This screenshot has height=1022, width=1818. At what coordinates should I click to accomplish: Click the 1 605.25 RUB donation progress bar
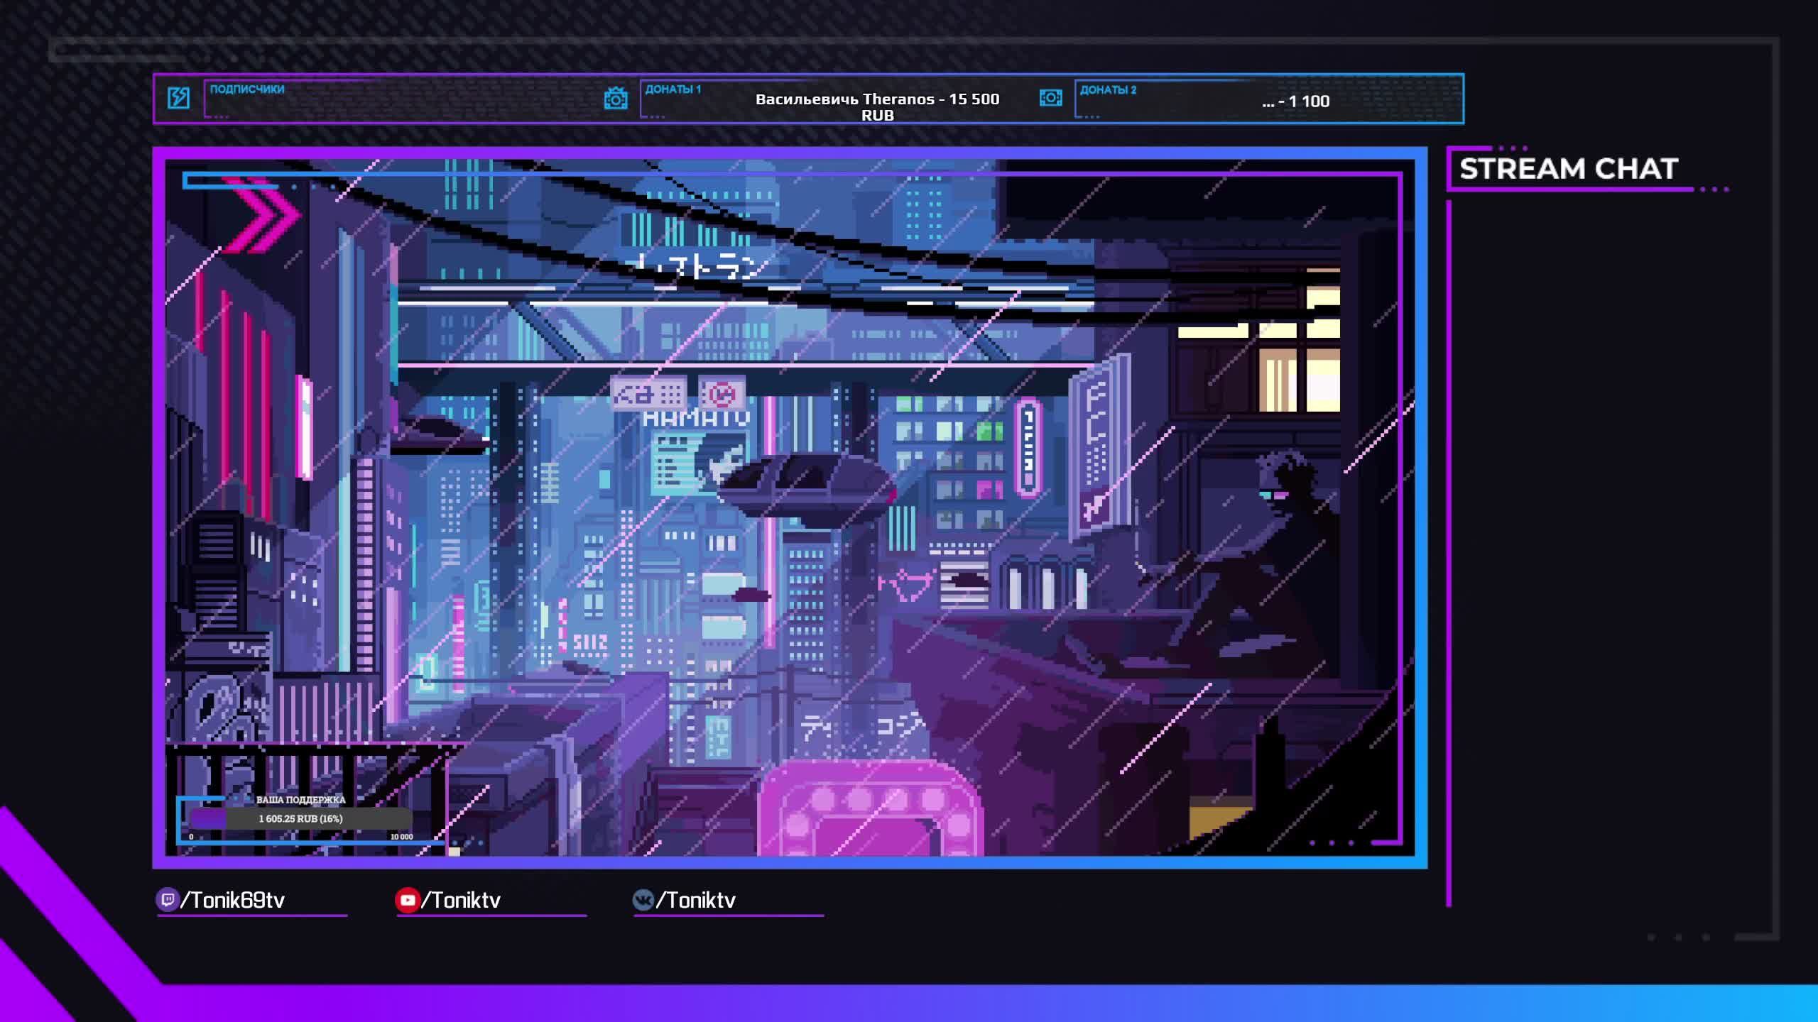[300, 818]
